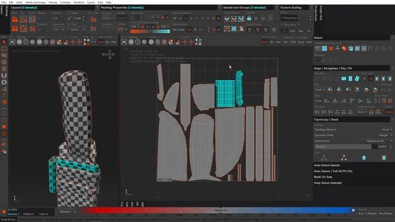
Task: Click the orange Match Stack icon in TopoCopy
Action: [344, 158]
